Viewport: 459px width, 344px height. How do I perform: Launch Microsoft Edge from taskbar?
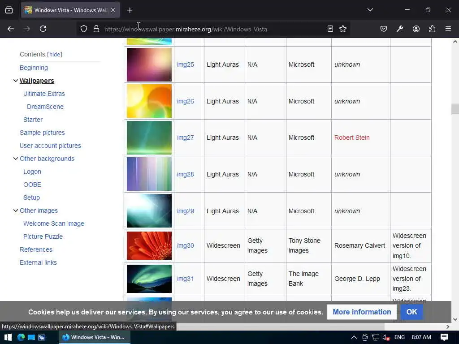21,337
